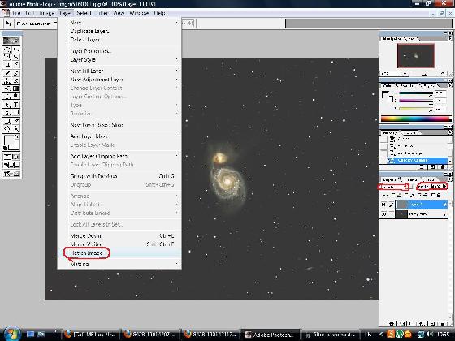Open the Navigator palette options menu arrow
Image resolution: width=455 pixels, height=341 pixels.
[450, 38]
